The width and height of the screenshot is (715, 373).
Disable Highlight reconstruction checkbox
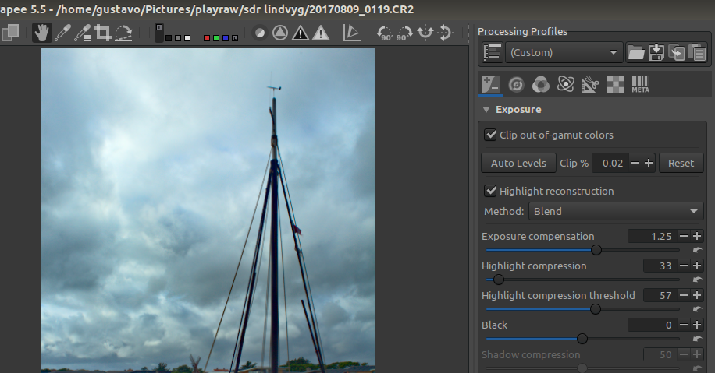(x=490, y=191)
